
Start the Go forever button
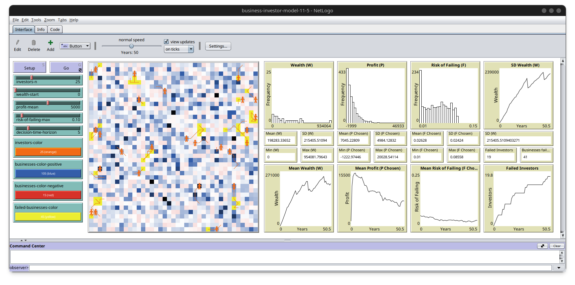(66, 68)
